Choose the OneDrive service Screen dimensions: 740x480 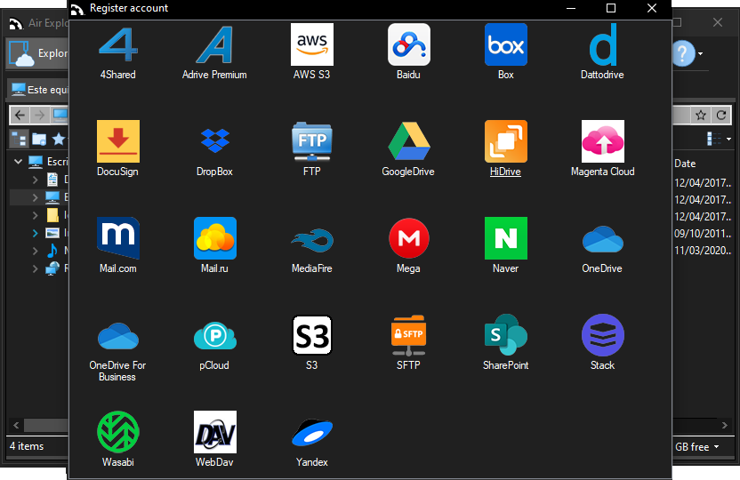coord(603,245)
